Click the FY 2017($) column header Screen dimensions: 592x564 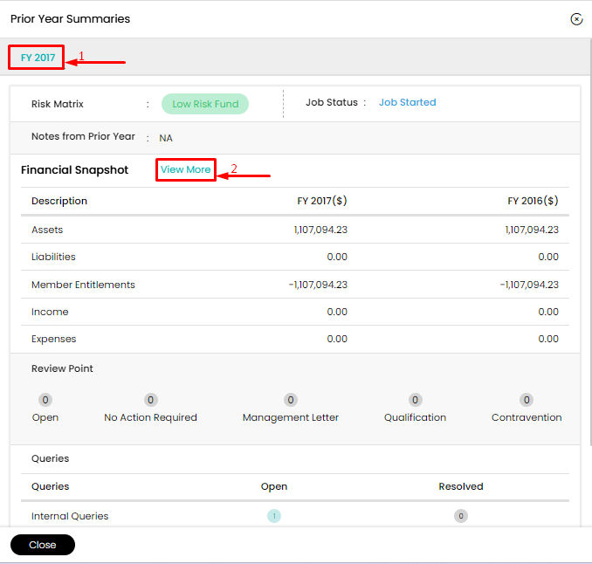point(322,201)
